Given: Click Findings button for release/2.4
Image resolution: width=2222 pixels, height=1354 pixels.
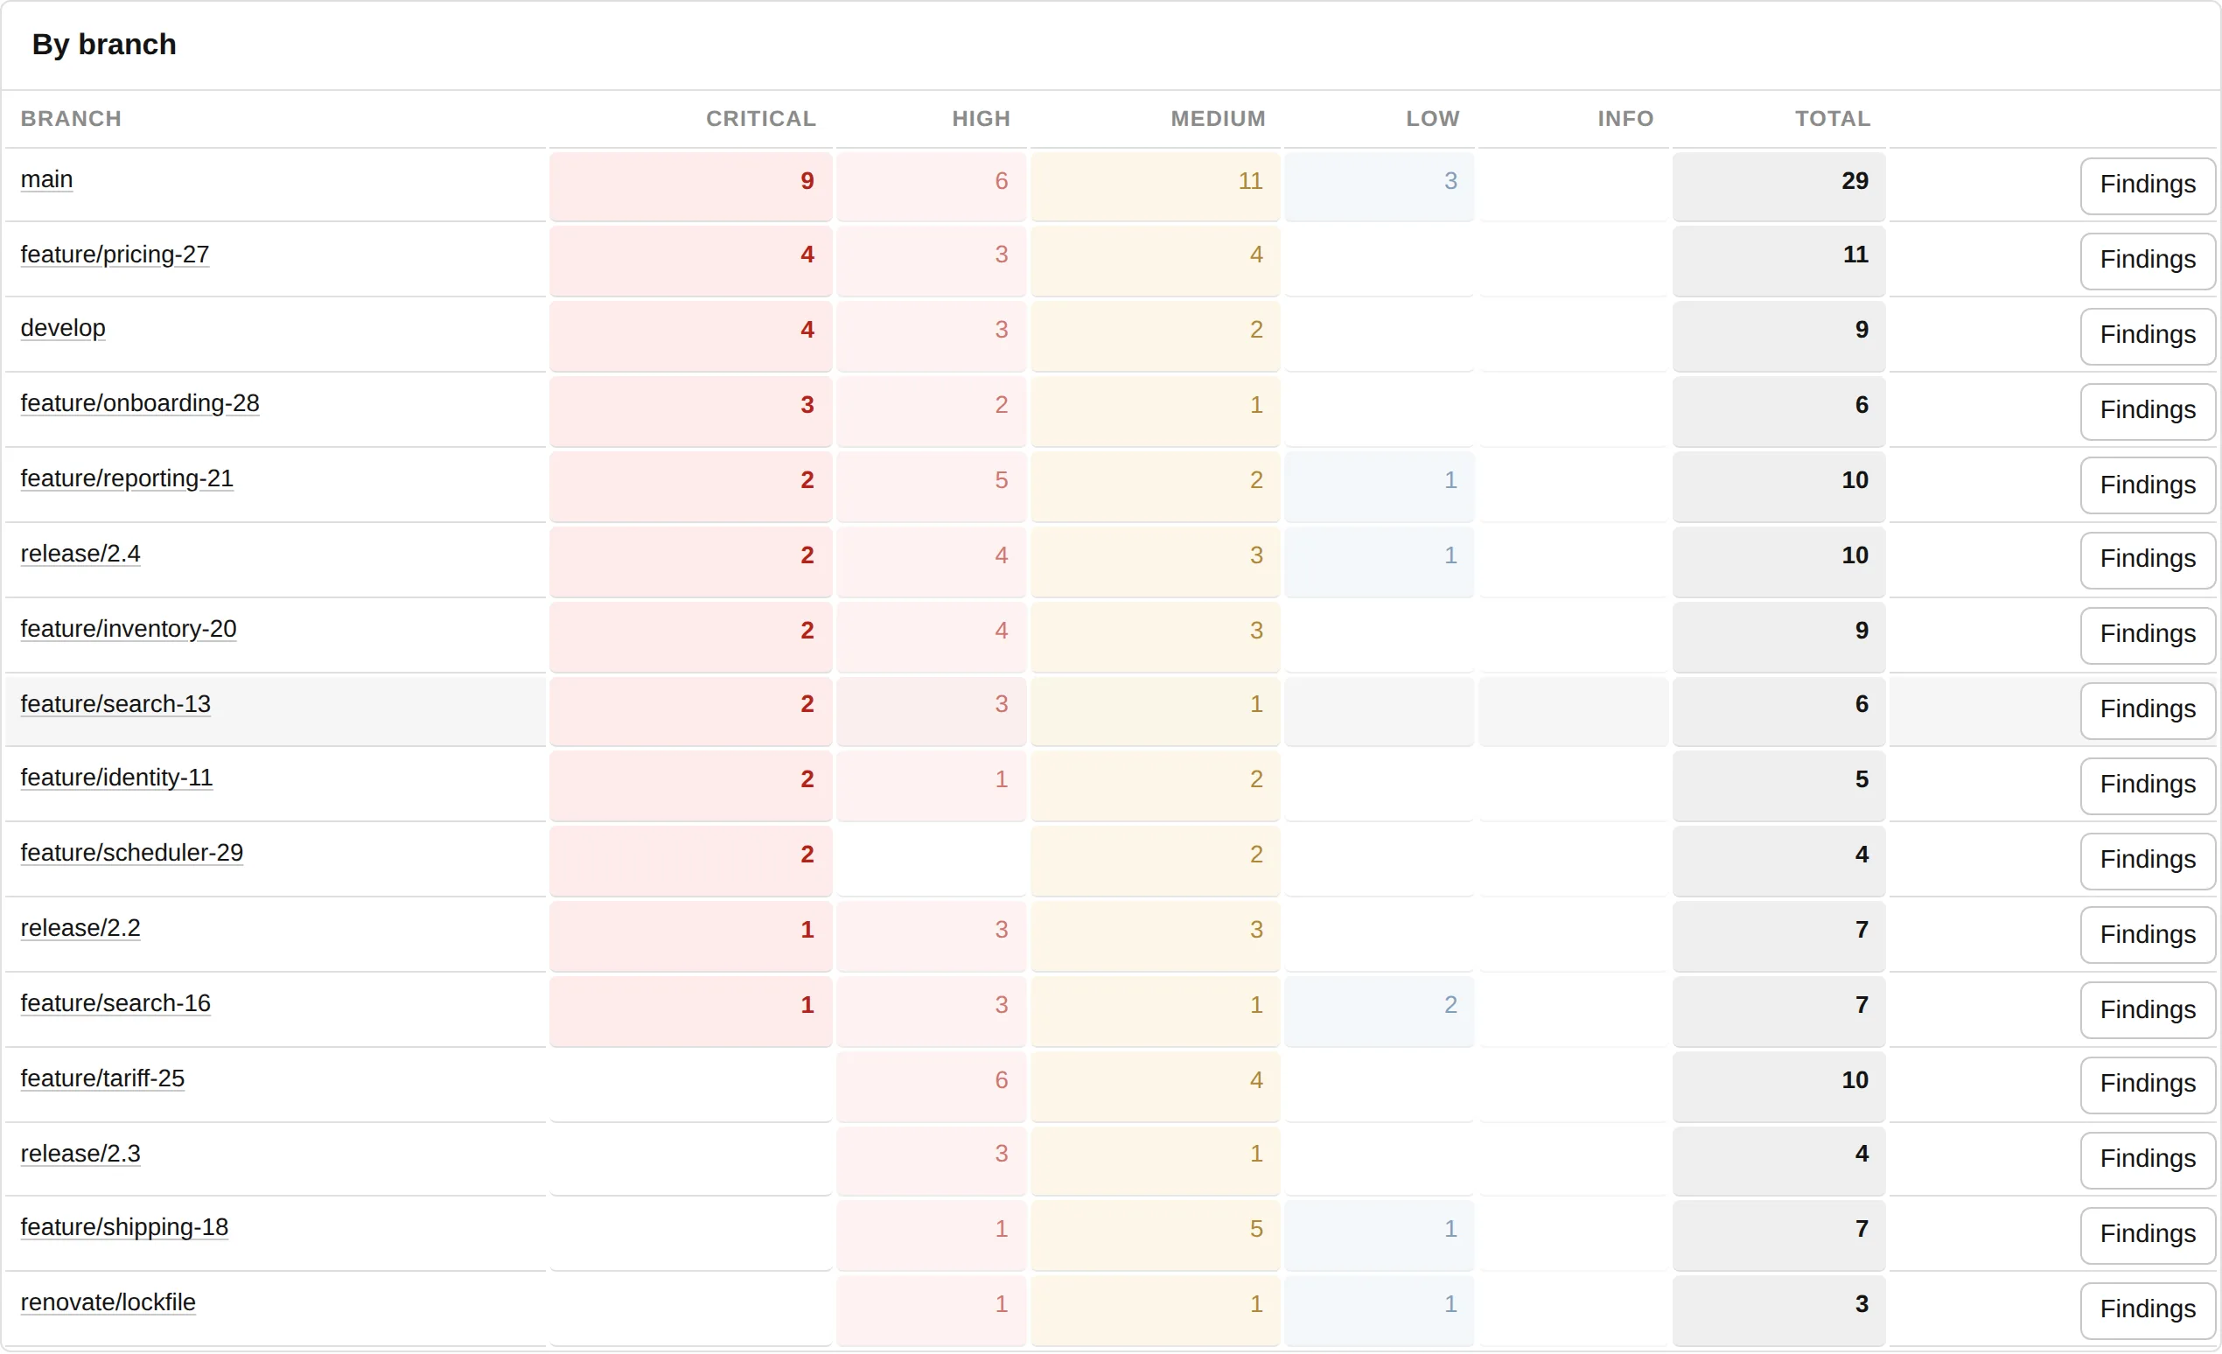Looking at the screenshot, I should (2148, 560).
